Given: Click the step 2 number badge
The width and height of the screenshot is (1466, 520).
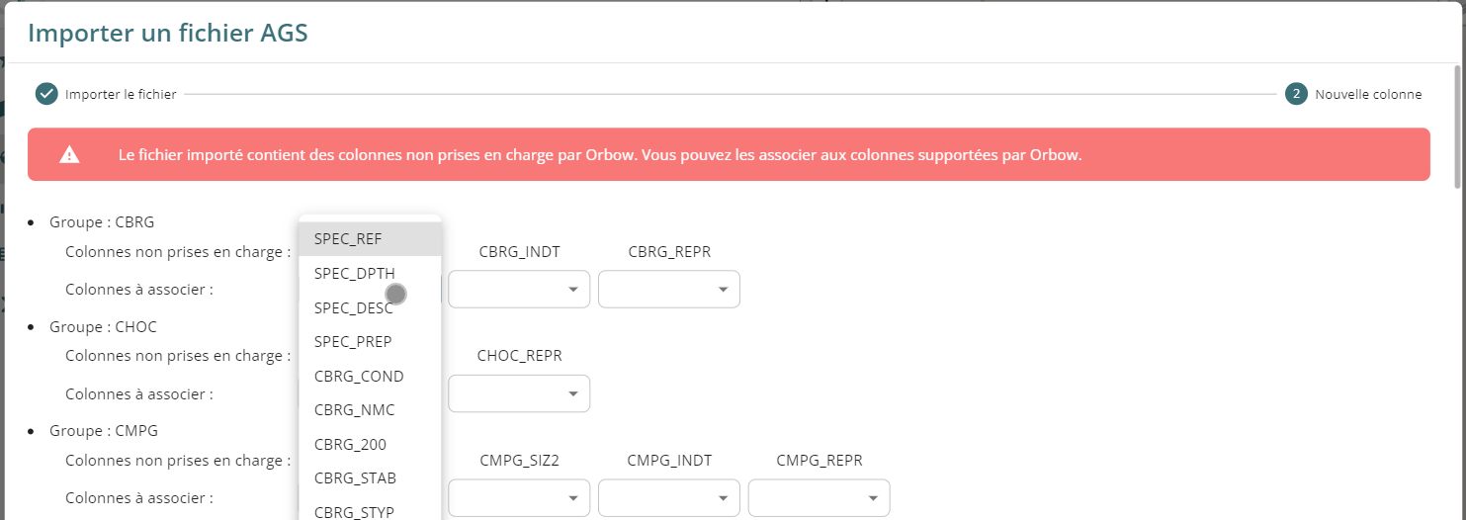Looking at the screenshot, I should pyautogui.click(x=1296, y=94).
